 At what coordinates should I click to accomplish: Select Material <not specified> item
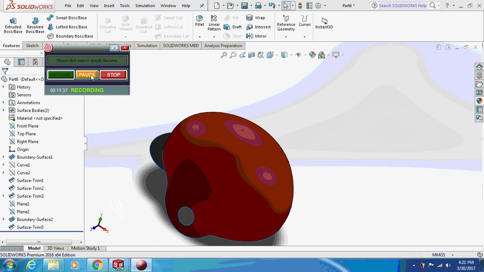click(40, 118)
